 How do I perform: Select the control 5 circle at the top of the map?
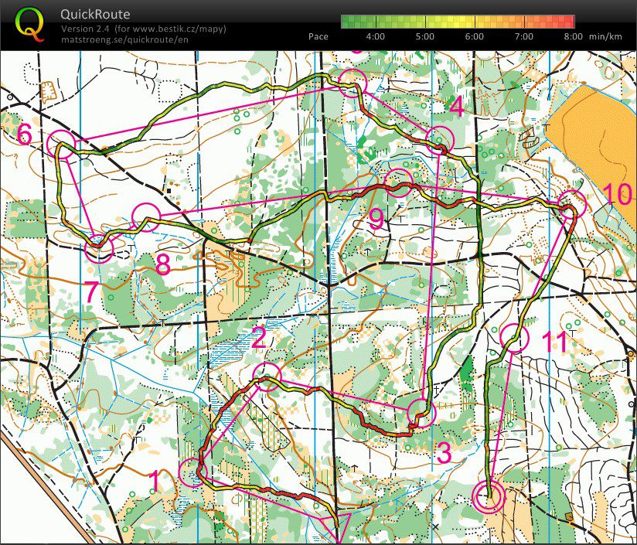tap(353, 83)
